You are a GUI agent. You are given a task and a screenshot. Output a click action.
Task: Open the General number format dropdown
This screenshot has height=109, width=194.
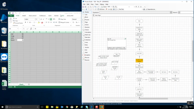[x=77, y=19]
